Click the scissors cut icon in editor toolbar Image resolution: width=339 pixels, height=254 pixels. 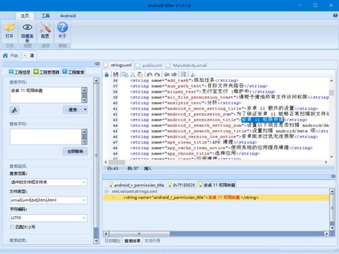tap(133, 75)
